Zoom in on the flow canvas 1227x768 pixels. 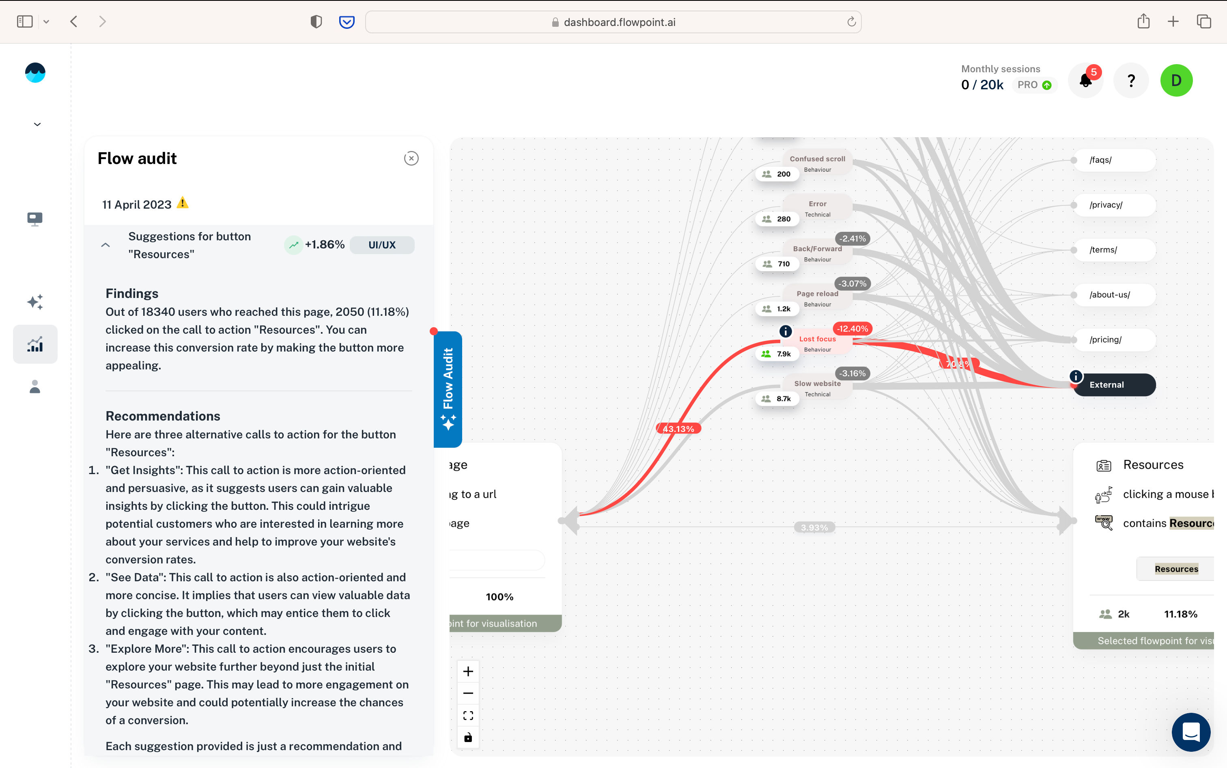(x=468, y=671)
